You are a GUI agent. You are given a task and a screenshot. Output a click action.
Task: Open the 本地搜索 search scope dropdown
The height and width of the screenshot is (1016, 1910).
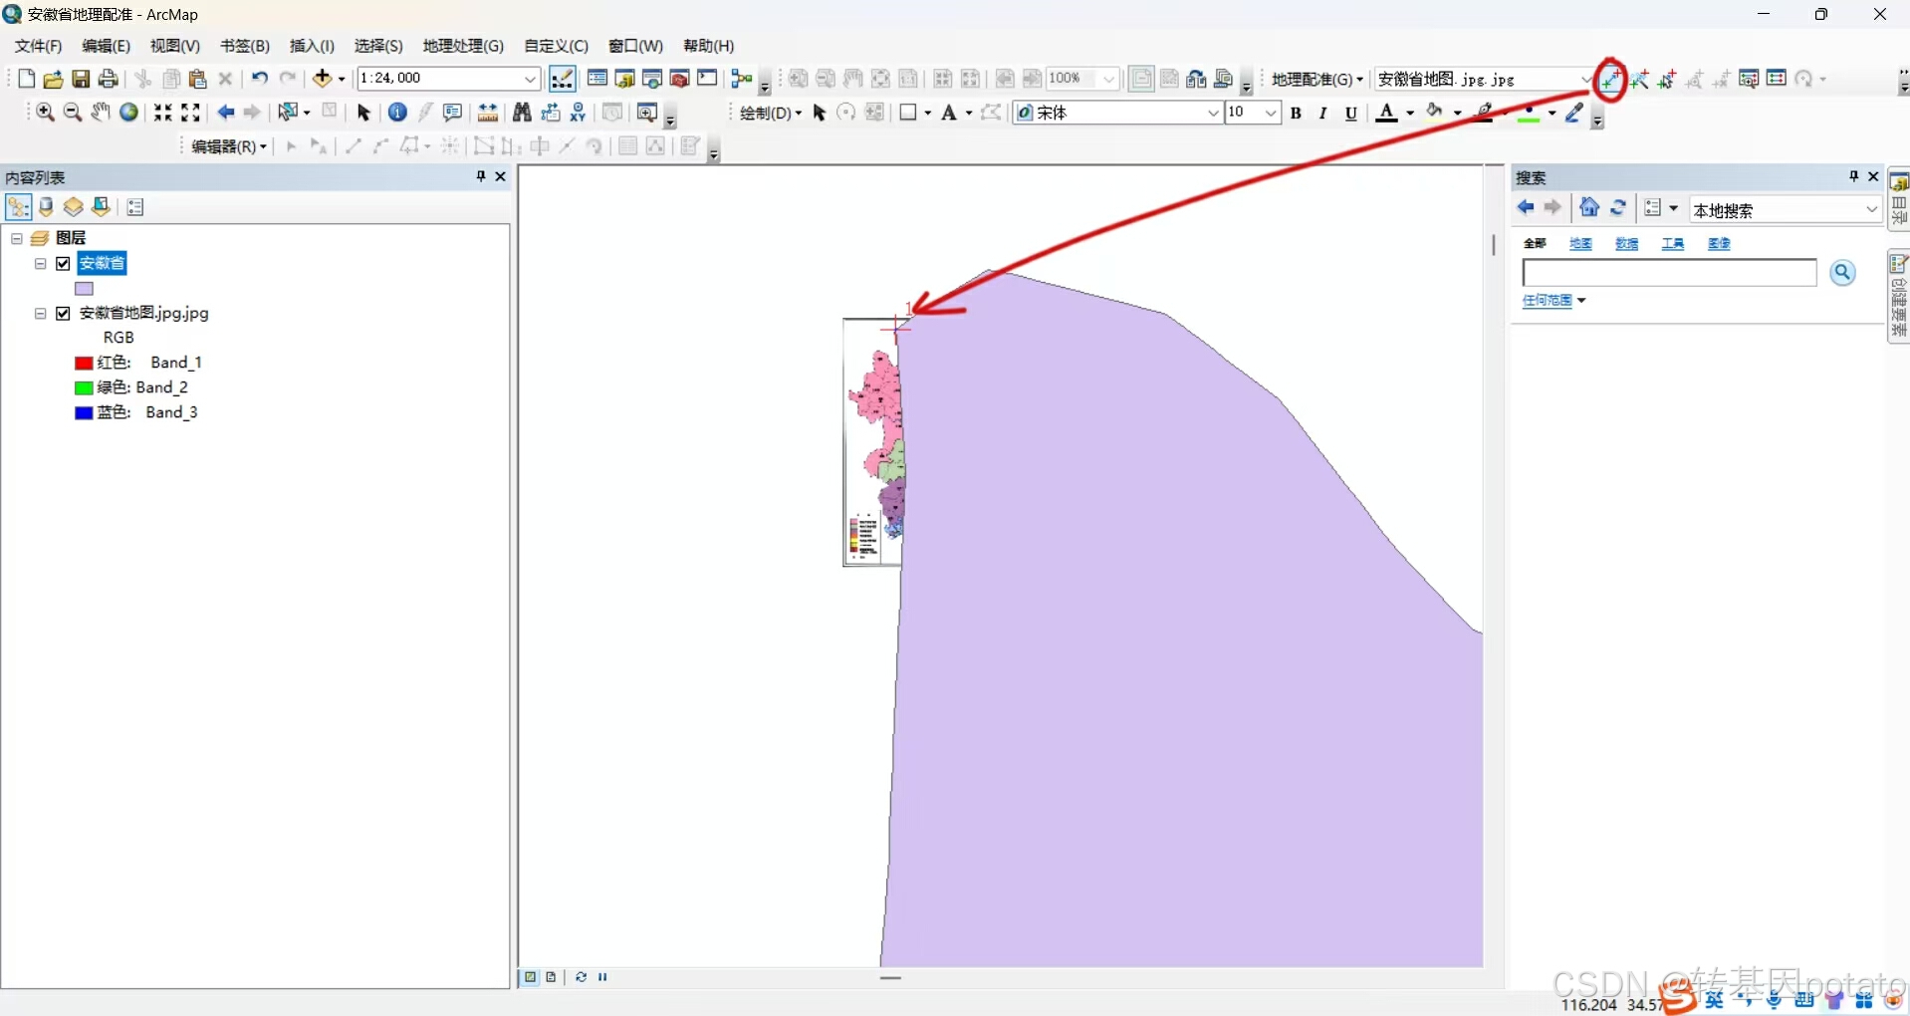tap(1870, 209)
